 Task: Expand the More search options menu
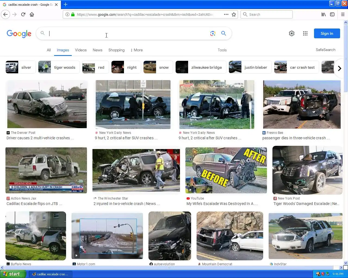coord(136,50)
